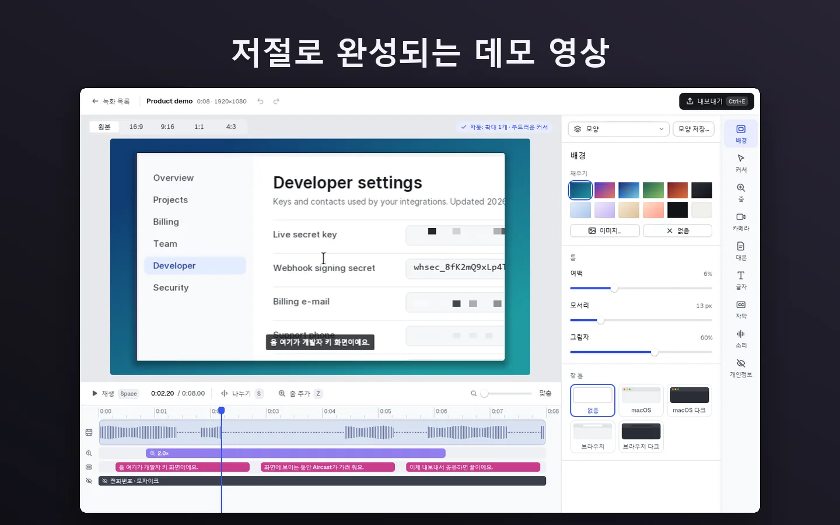
Task: Click the video track icon in timeline
Action: click(89, 432)
